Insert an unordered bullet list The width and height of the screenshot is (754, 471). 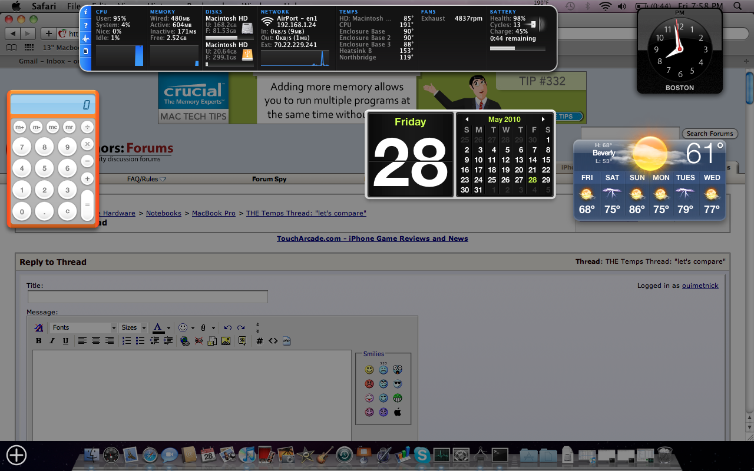[x=140, y=341]
